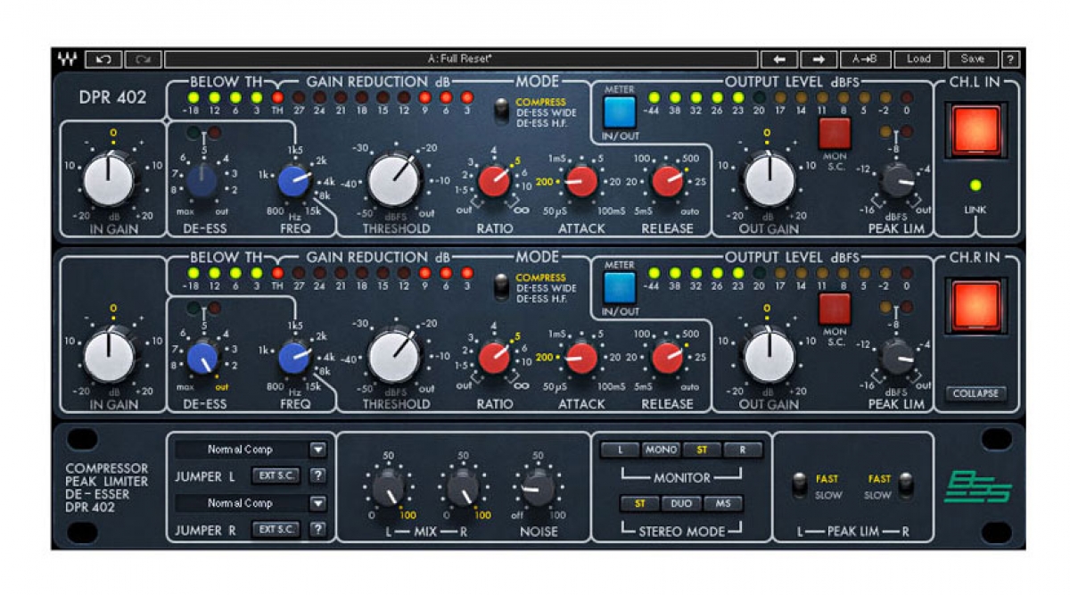The width and height of the screenshot is (1070, 595).
Task: Click the Waves logo in the top bar
Action: 67,60
